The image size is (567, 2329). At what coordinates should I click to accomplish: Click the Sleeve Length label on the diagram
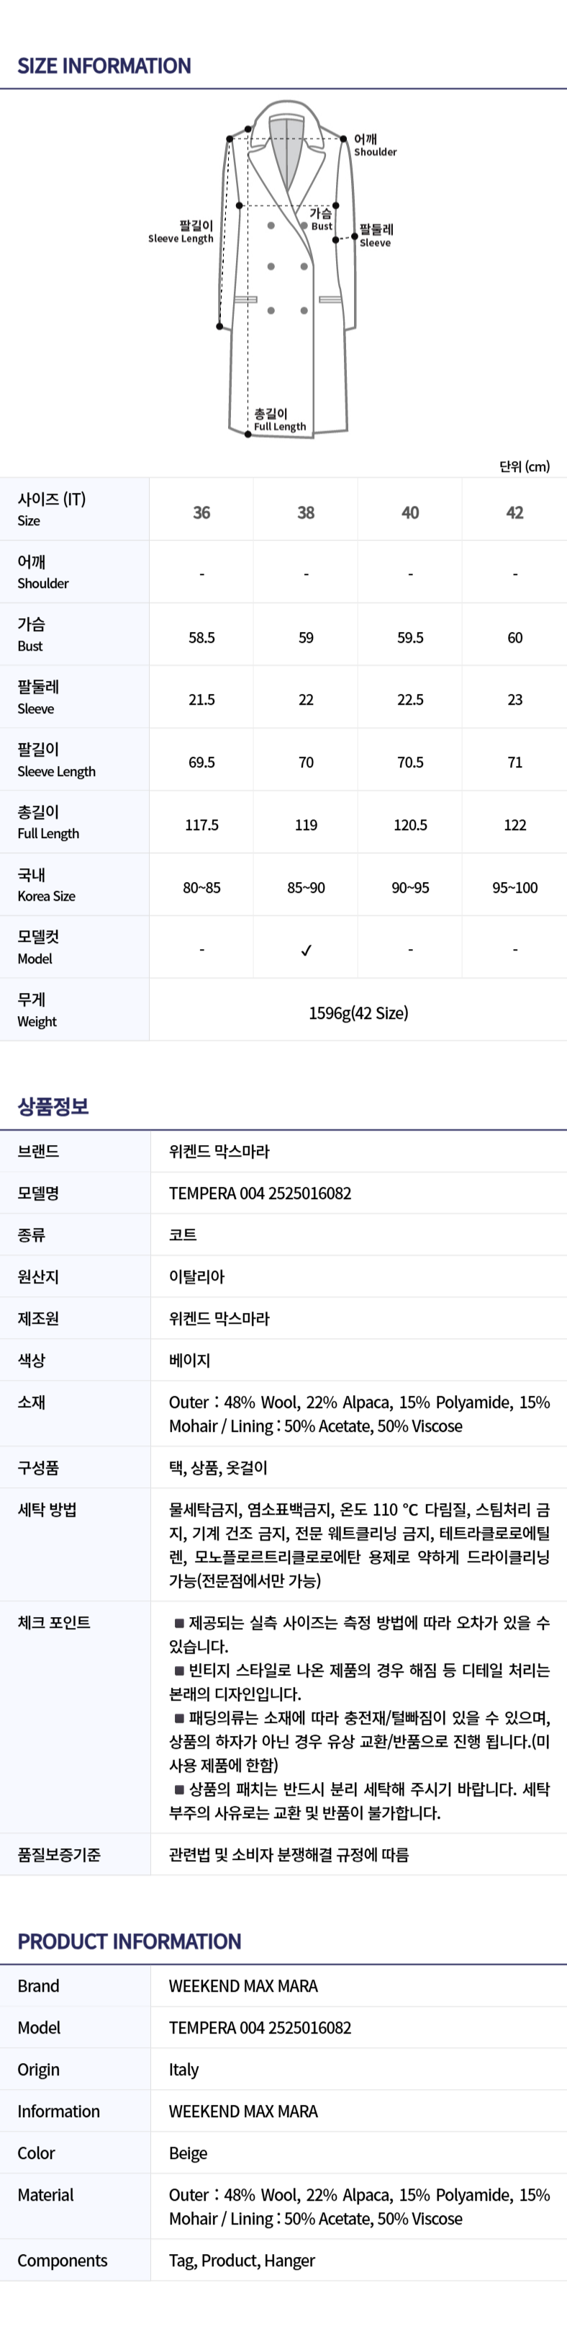pyautogui.click(x=181, y=232)
